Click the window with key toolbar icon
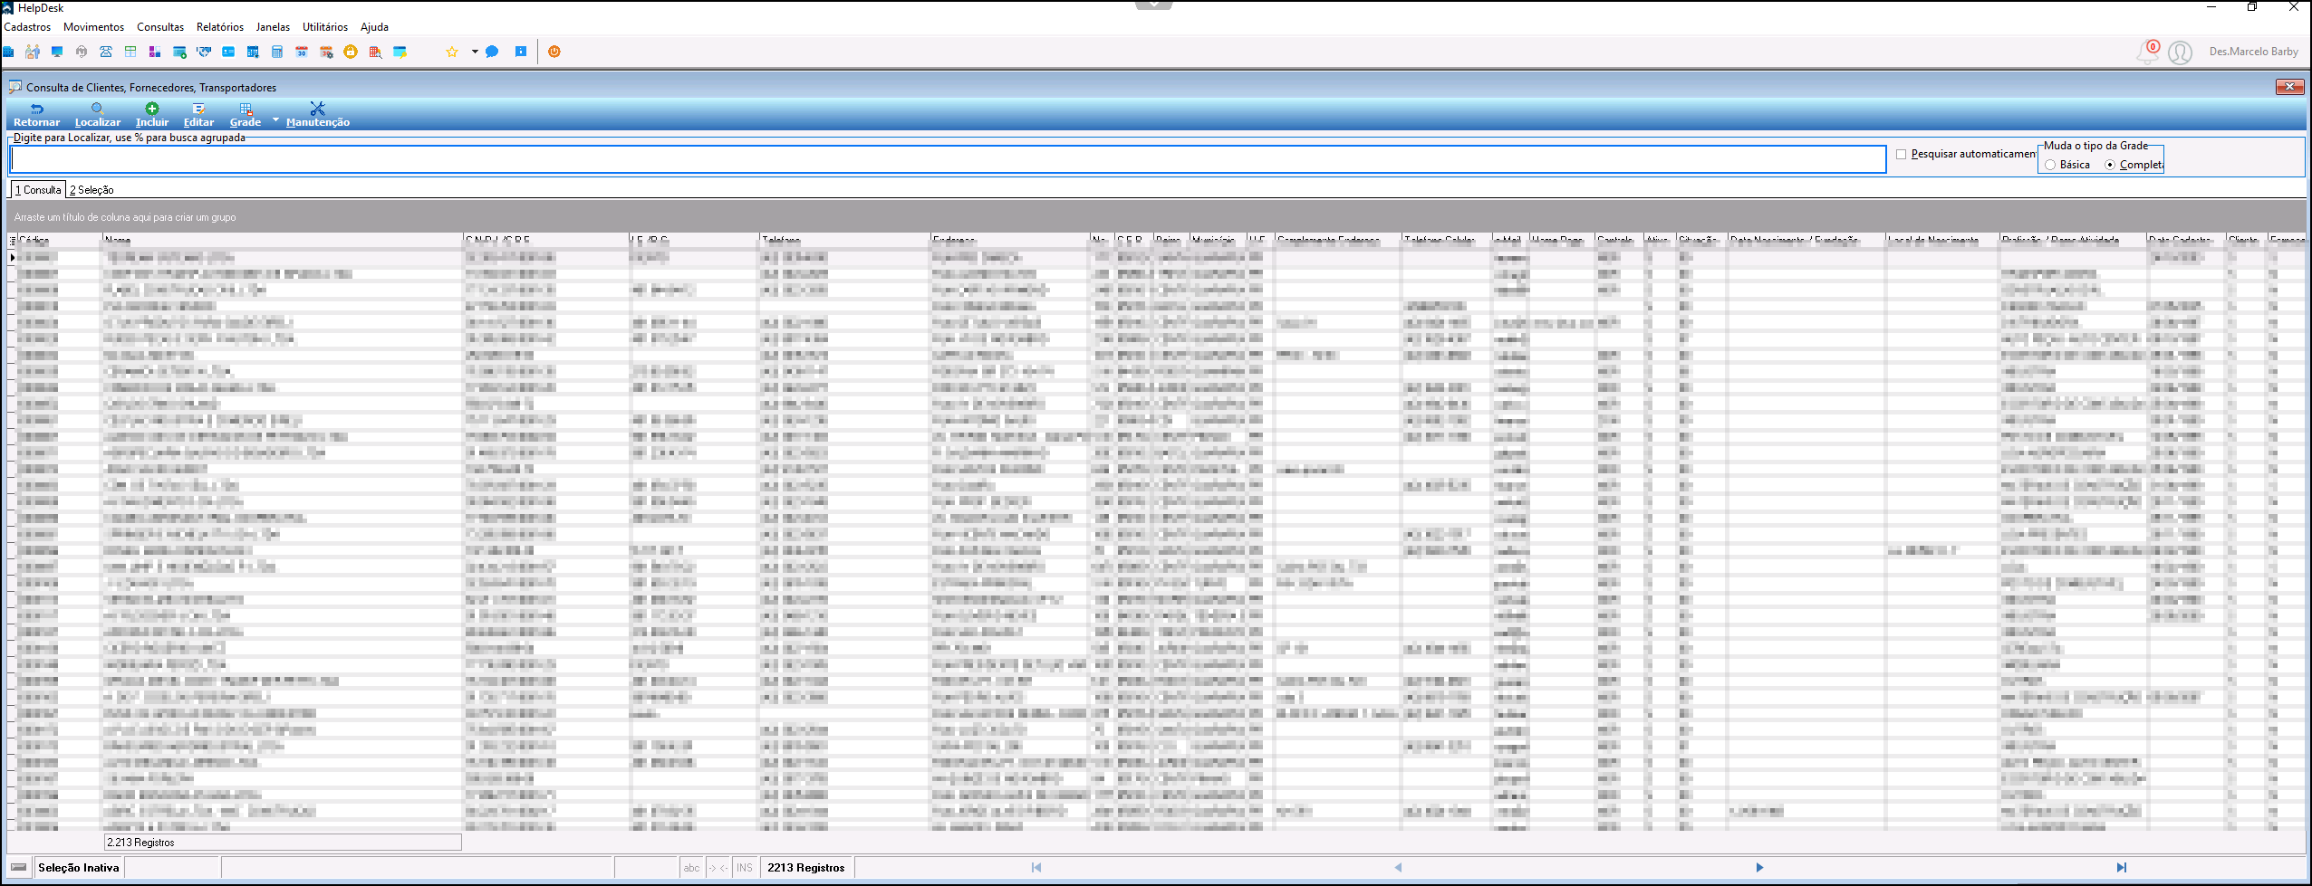The width and height of the screenshot is (2312, 886). [400, 52]
